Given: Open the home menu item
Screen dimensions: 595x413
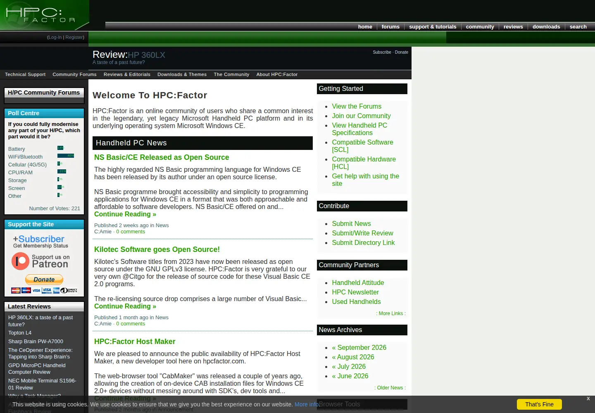Looking at the screenshot, I should click(365, 27).
